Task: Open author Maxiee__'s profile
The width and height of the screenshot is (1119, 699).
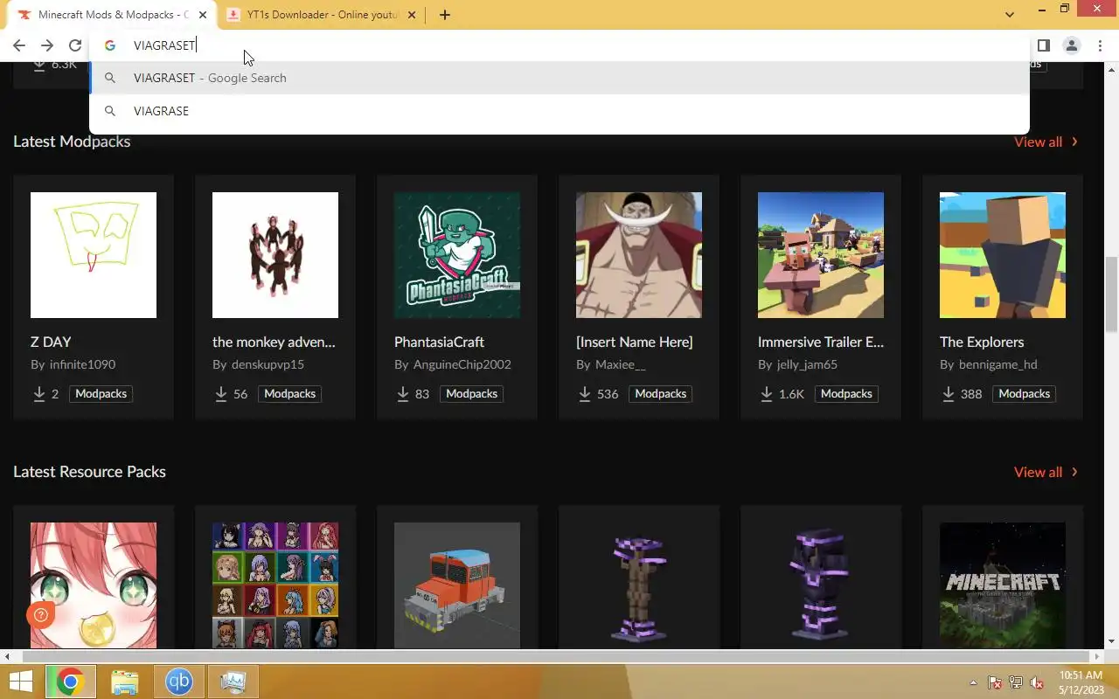Action: pyautogui.click(x=621, y=364)
